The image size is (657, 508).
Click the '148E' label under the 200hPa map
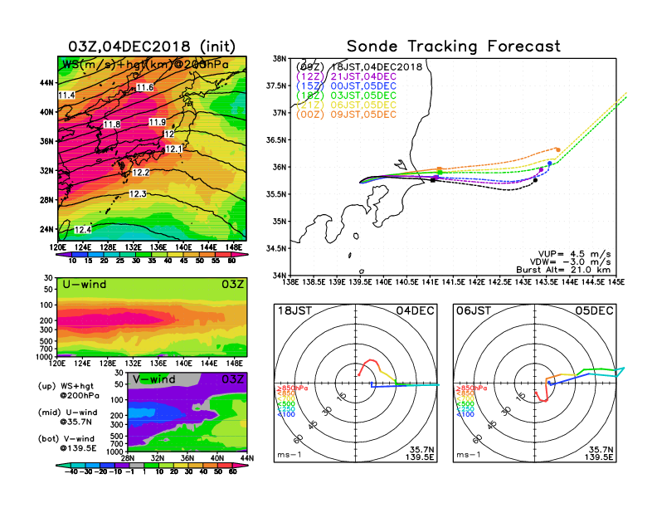[234, 247]
